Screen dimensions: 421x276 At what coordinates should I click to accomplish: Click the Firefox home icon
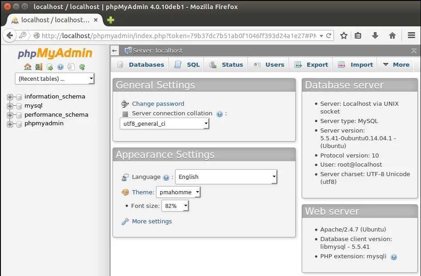(x=392, y=35)
